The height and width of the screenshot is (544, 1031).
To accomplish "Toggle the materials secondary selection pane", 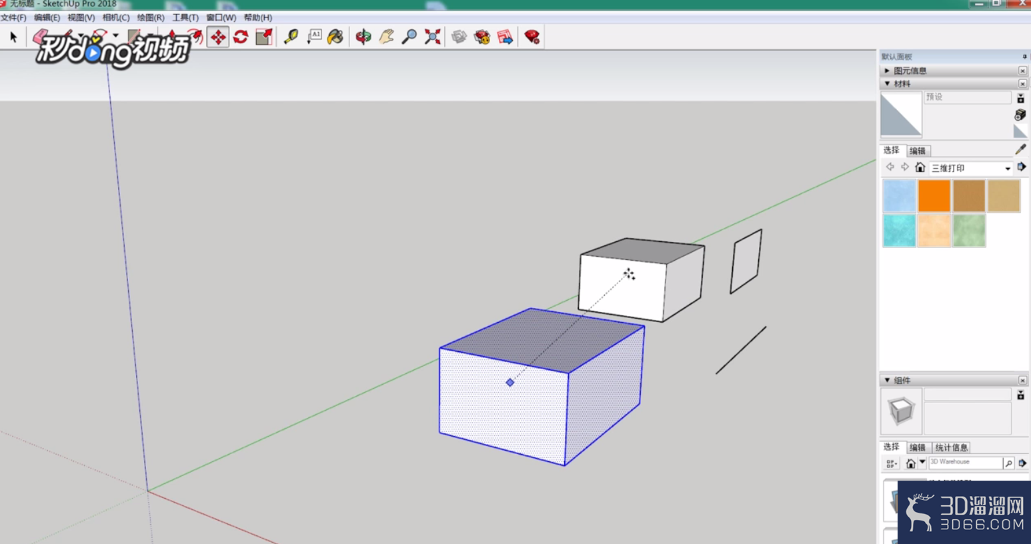I will (x=1020, y=98).
